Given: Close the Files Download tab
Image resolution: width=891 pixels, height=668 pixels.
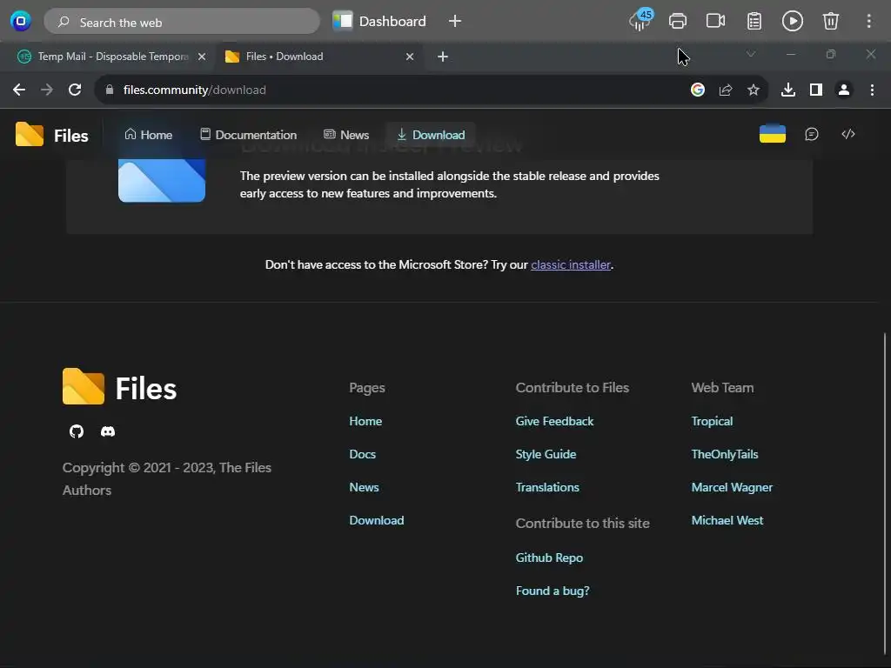Looking at the screenshot, I should 410,57.
